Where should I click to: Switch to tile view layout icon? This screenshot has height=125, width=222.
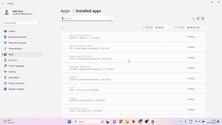[203, 18]
